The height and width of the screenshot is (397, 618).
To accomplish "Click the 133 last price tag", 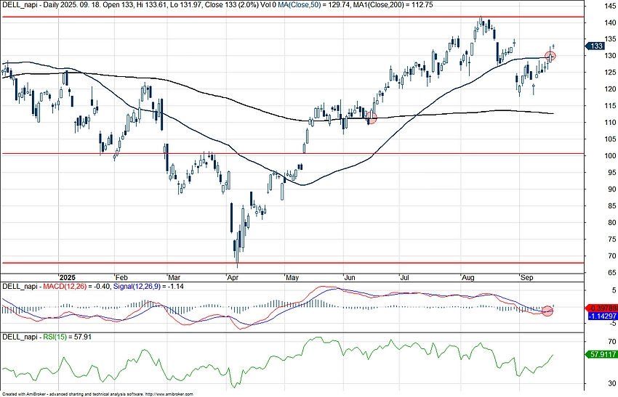I will pyautogui.click(x=595, y=46).
